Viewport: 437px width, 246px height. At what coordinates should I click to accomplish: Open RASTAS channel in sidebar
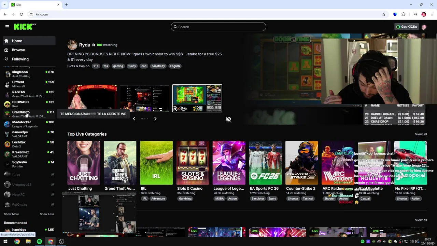29,94
